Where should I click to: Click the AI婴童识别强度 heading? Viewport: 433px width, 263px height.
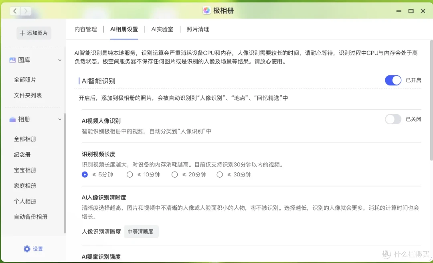point(101,257)
